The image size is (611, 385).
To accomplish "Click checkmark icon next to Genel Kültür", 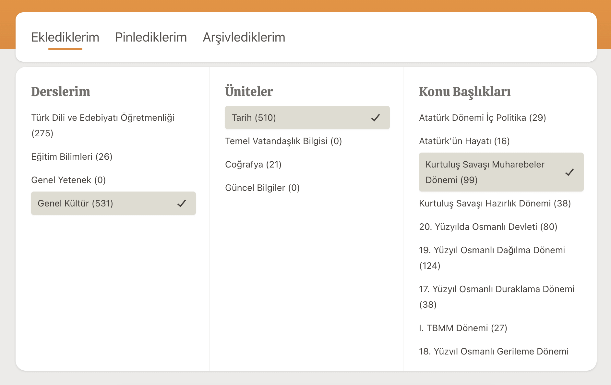I will click(x=182, y=203).
